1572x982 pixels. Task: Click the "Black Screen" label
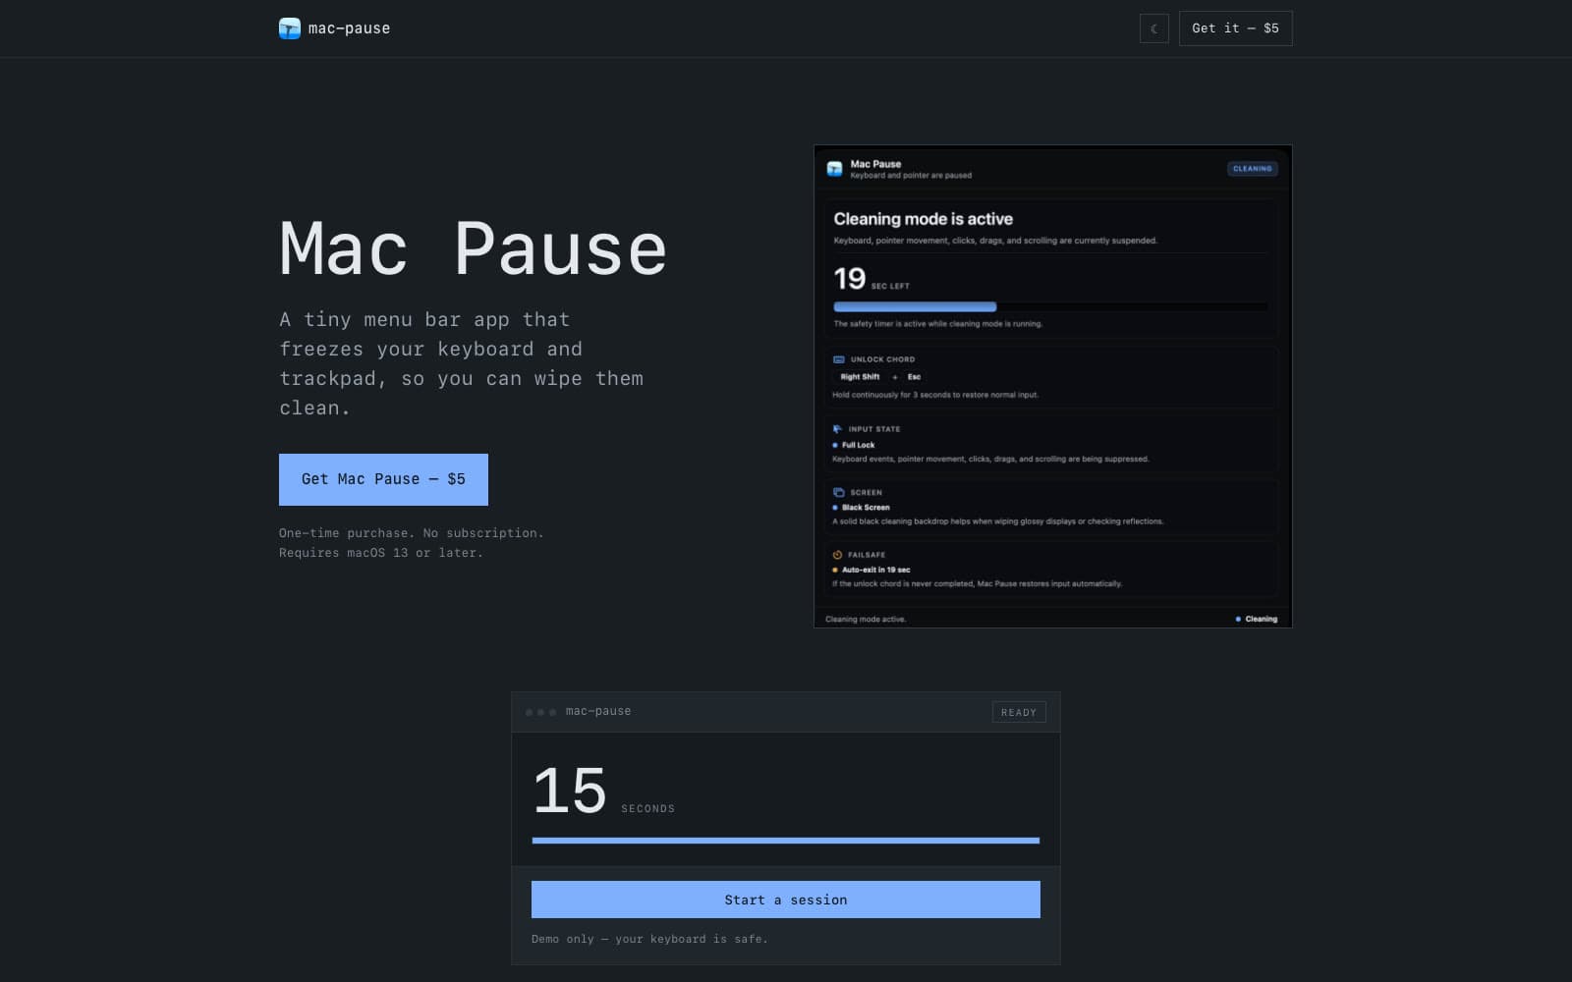pyautogui.click(x=866, y=508)
